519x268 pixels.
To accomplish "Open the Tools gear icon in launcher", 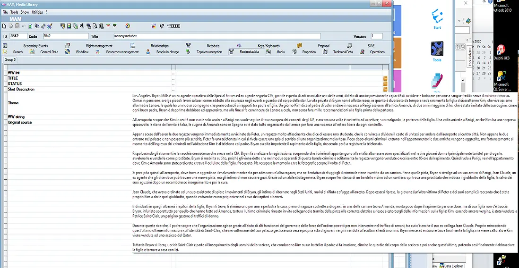I will point(437,50).
